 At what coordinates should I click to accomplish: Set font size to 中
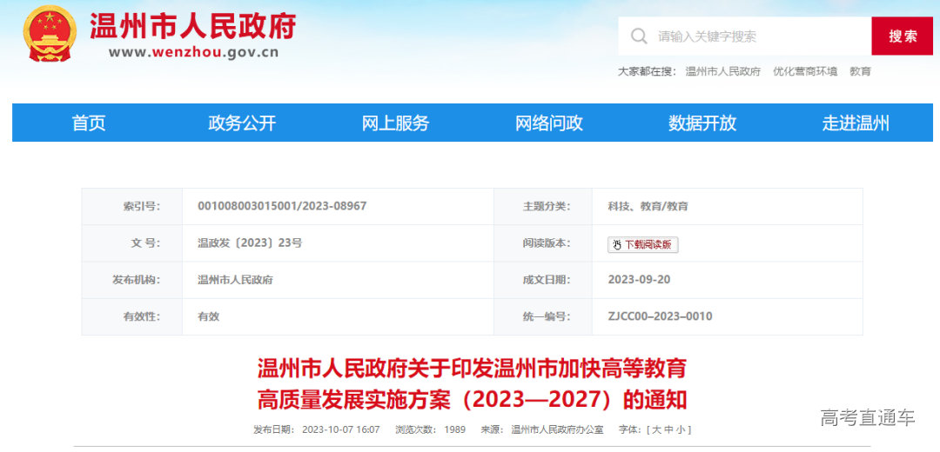[669, 430]
